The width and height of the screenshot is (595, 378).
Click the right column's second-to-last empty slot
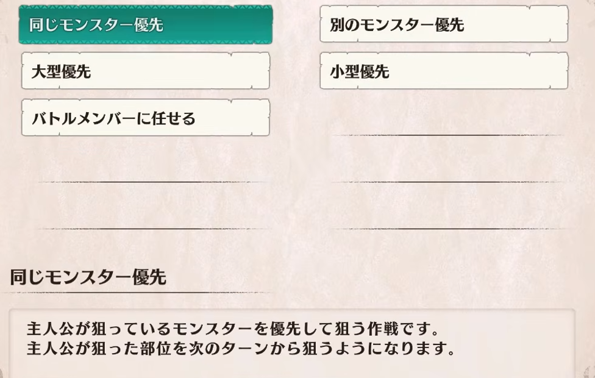pyautogui.click(x=444, y=165)
